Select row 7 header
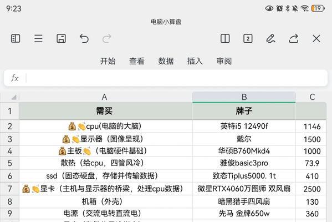This screenshot has height=222, width=332. coord(9,189)
